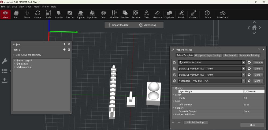The image size is (268, 130).
Task: Select the Measure tool
Action: [x=157, y=14]
